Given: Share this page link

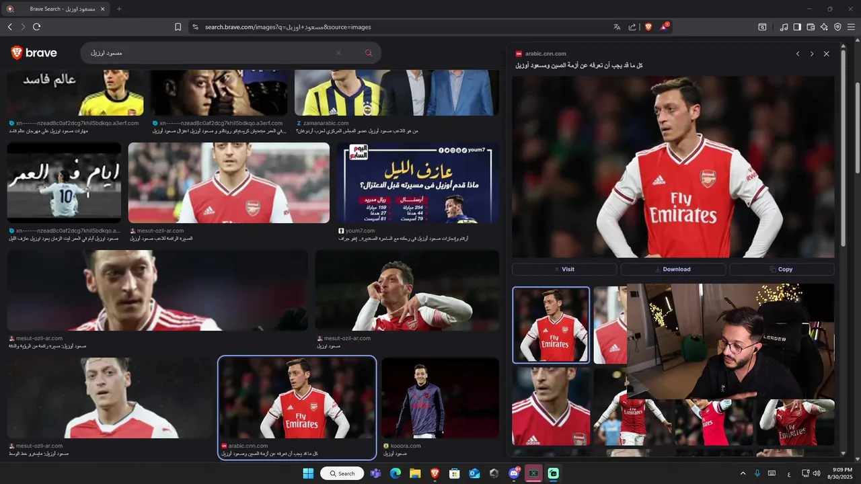Looking at the screenshot, I should (x=632, y=27).
